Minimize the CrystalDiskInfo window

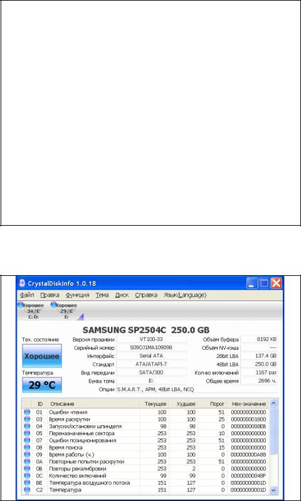point(251,283)
